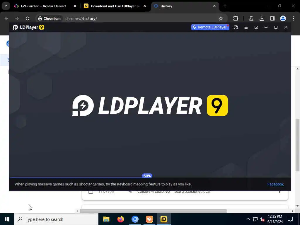Show hidden system tray icons
The height and width of the screenshot is (225, 300).
pos(248,219)
